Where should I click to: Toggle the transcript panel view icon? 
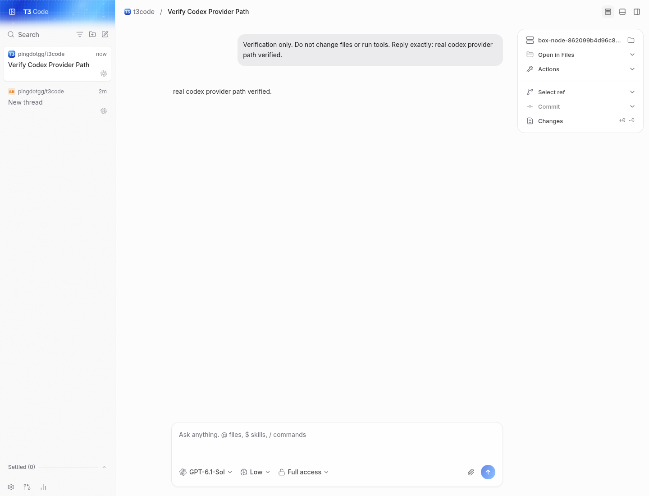(608, 12)
